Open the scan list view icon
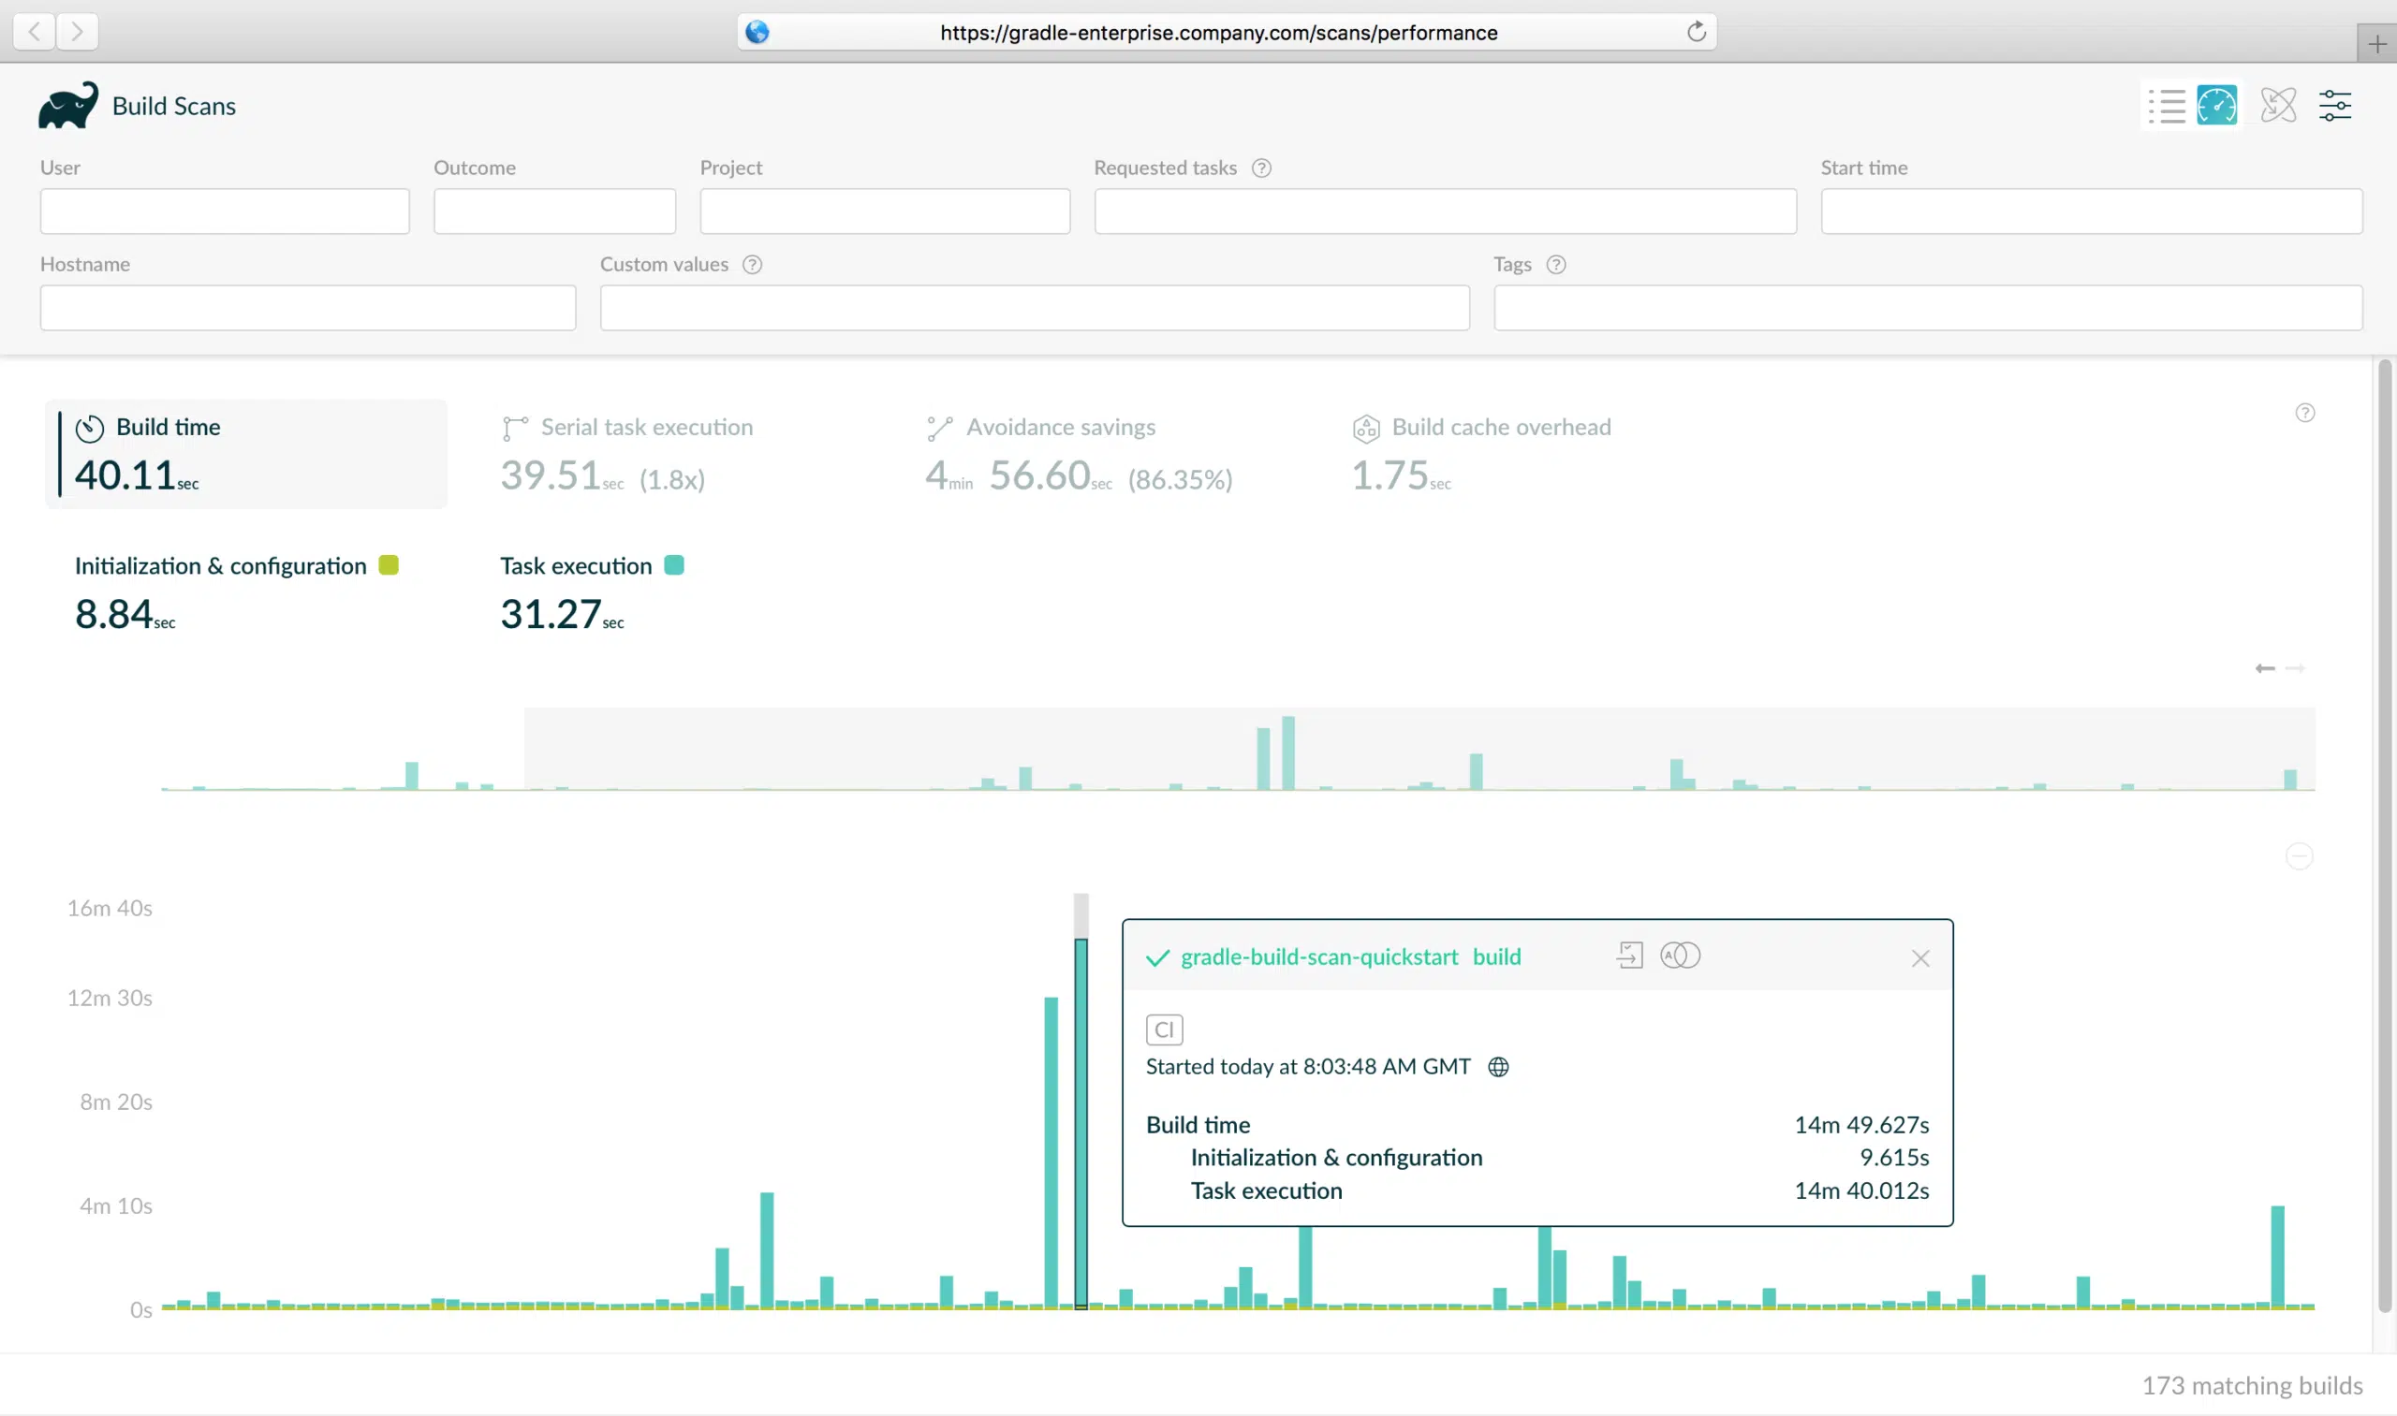This screenshot has height=1416, width=2397. (2167, 106)
